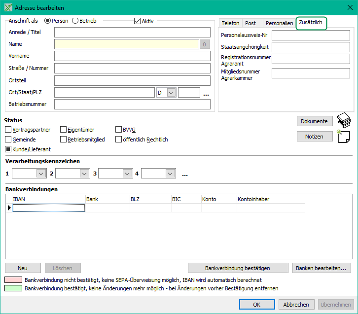Click the stacked documents icon
The width and height of the screenshot is (358, 314).
344,121
